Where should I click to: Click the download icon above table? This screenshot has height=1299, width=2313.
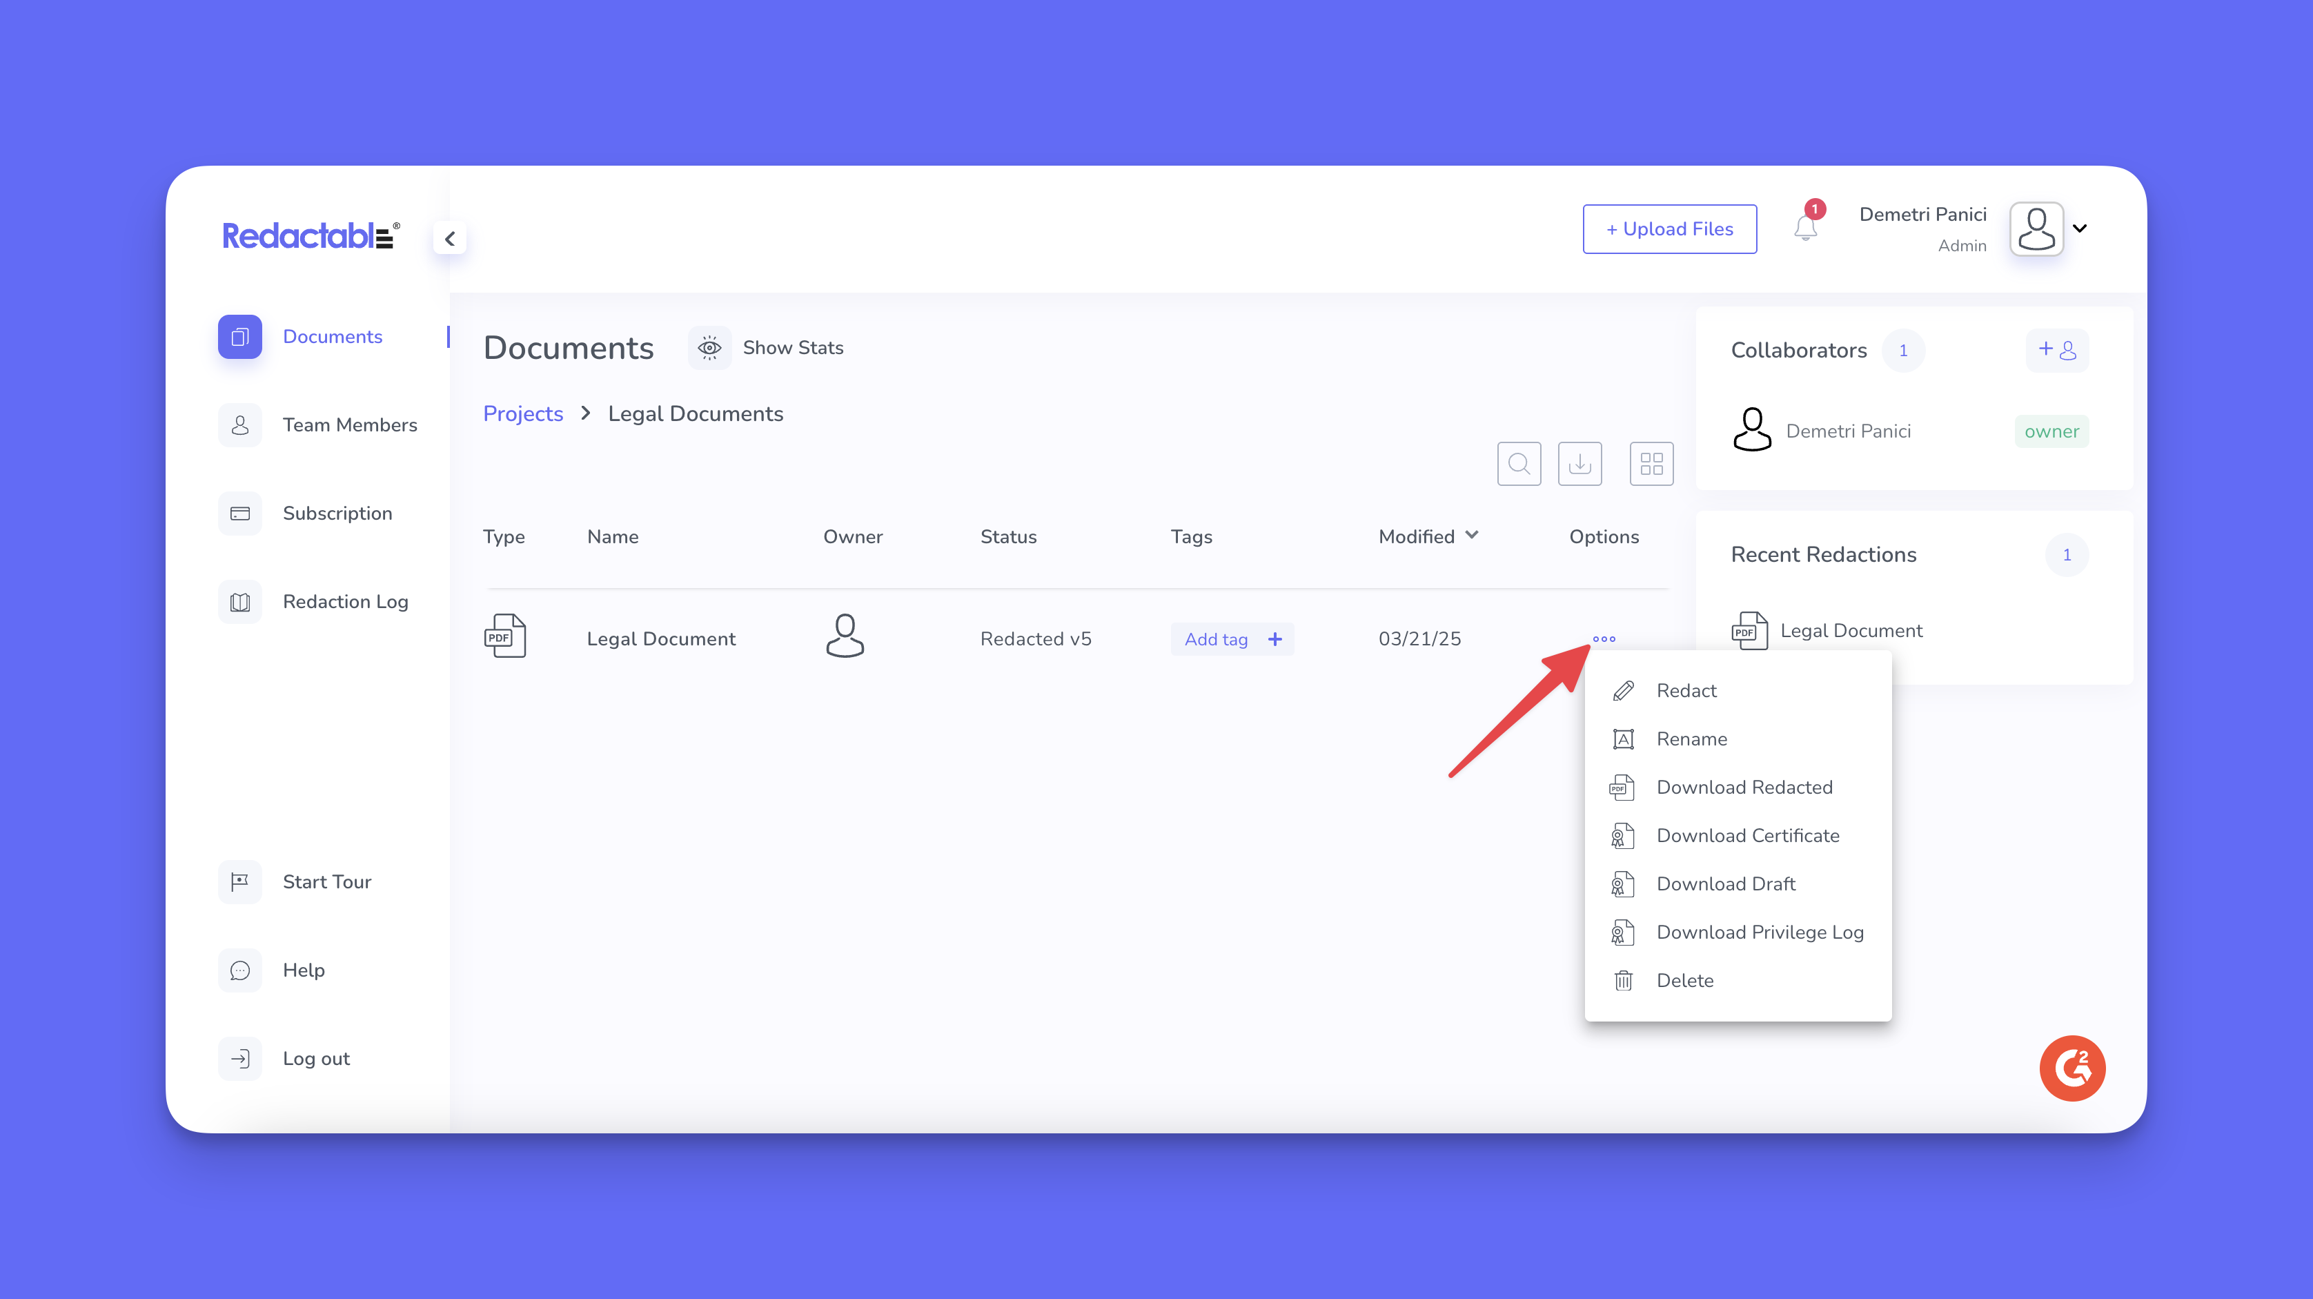(x=1579, y=464)
